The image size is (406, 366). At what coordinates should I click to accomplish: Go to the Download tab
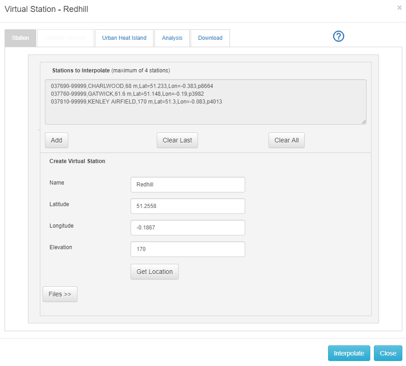(210, 38)
